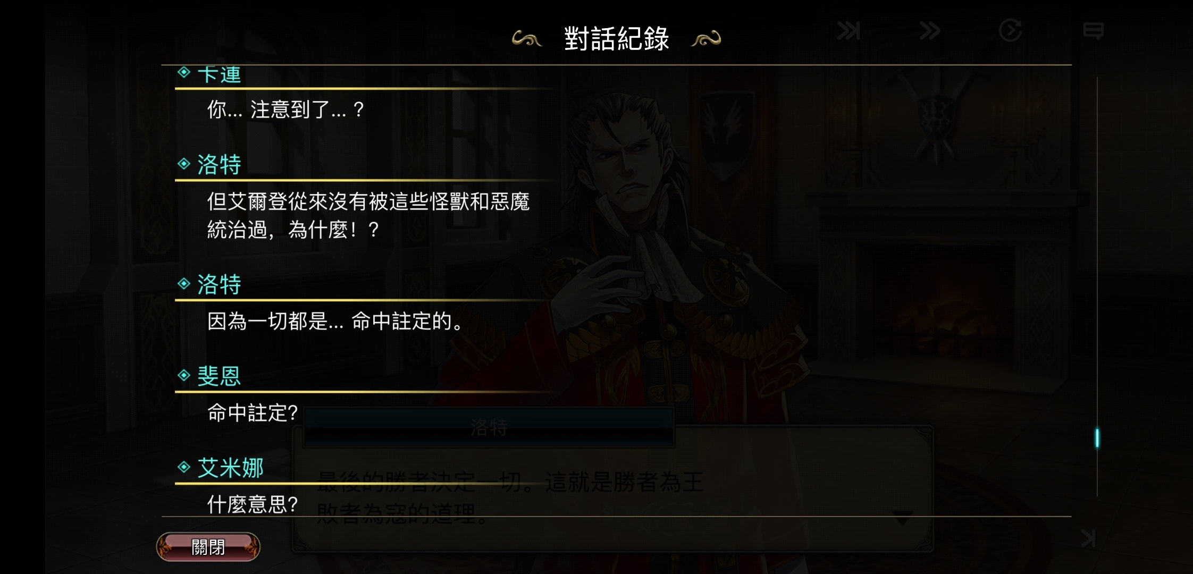Click the diamond icon beside 斐恩

[184, 376]
